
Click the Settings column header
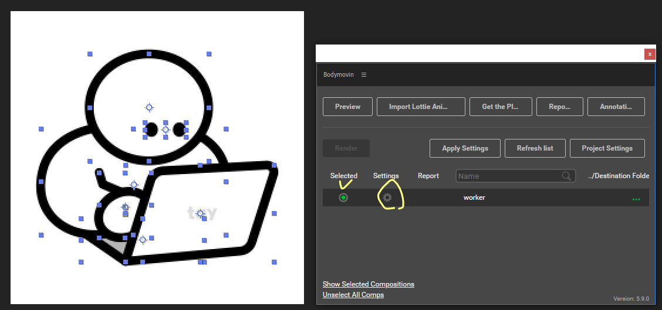[386, 176]
